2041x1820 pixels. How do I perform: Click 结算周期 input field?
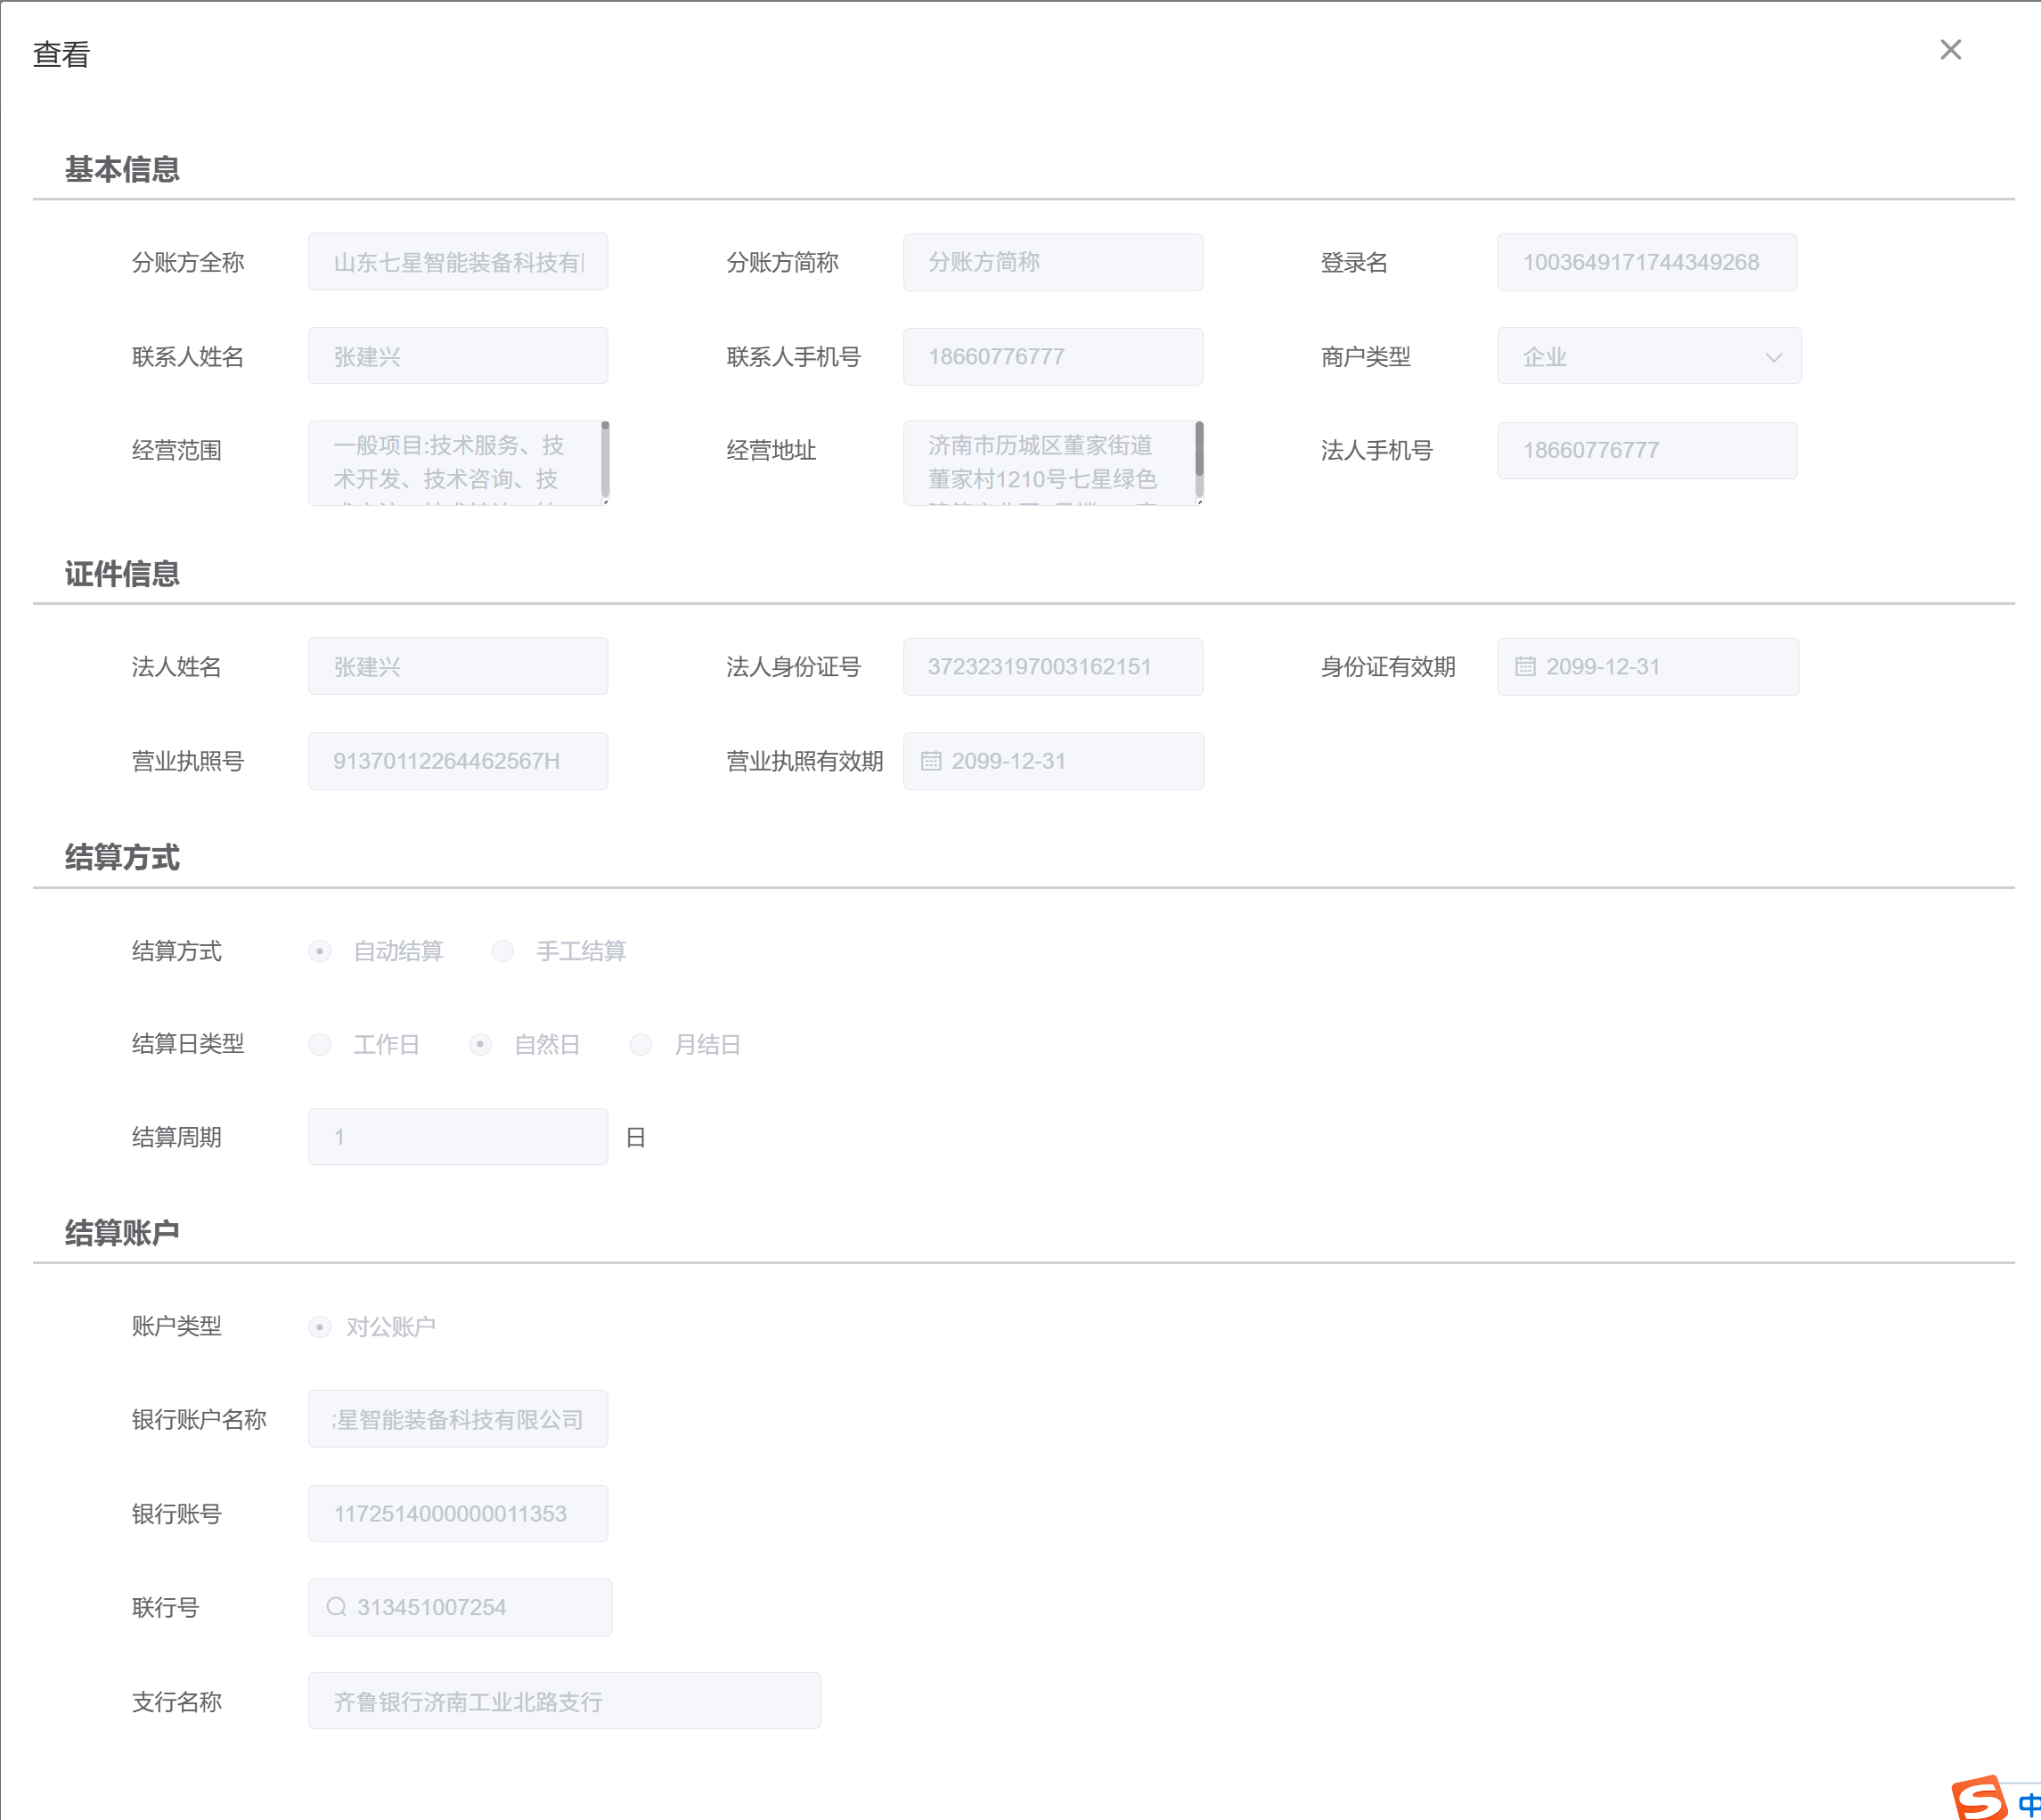pos(458,1137)
